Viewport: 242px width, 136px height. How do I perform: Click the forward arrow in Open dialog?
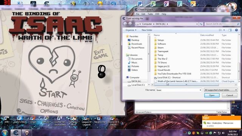[x=130, y=24]
